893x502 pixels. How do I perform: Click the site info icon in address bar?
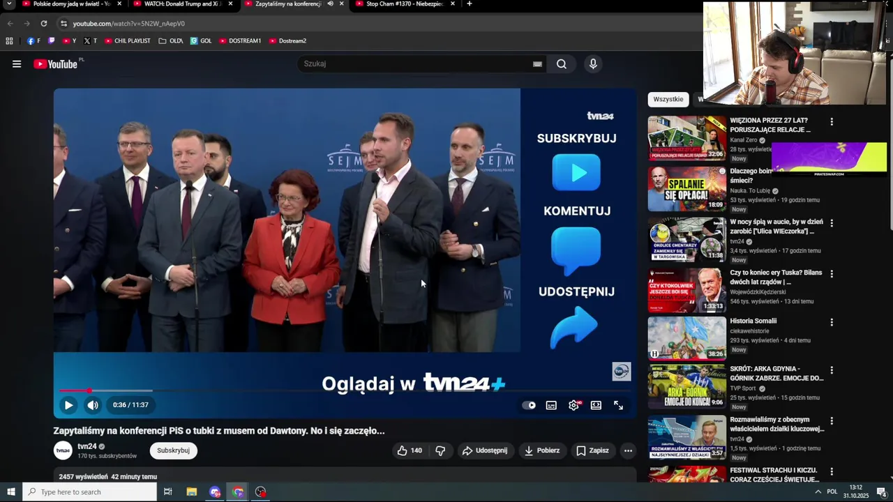pyautogui.click(x=63, y=24)
